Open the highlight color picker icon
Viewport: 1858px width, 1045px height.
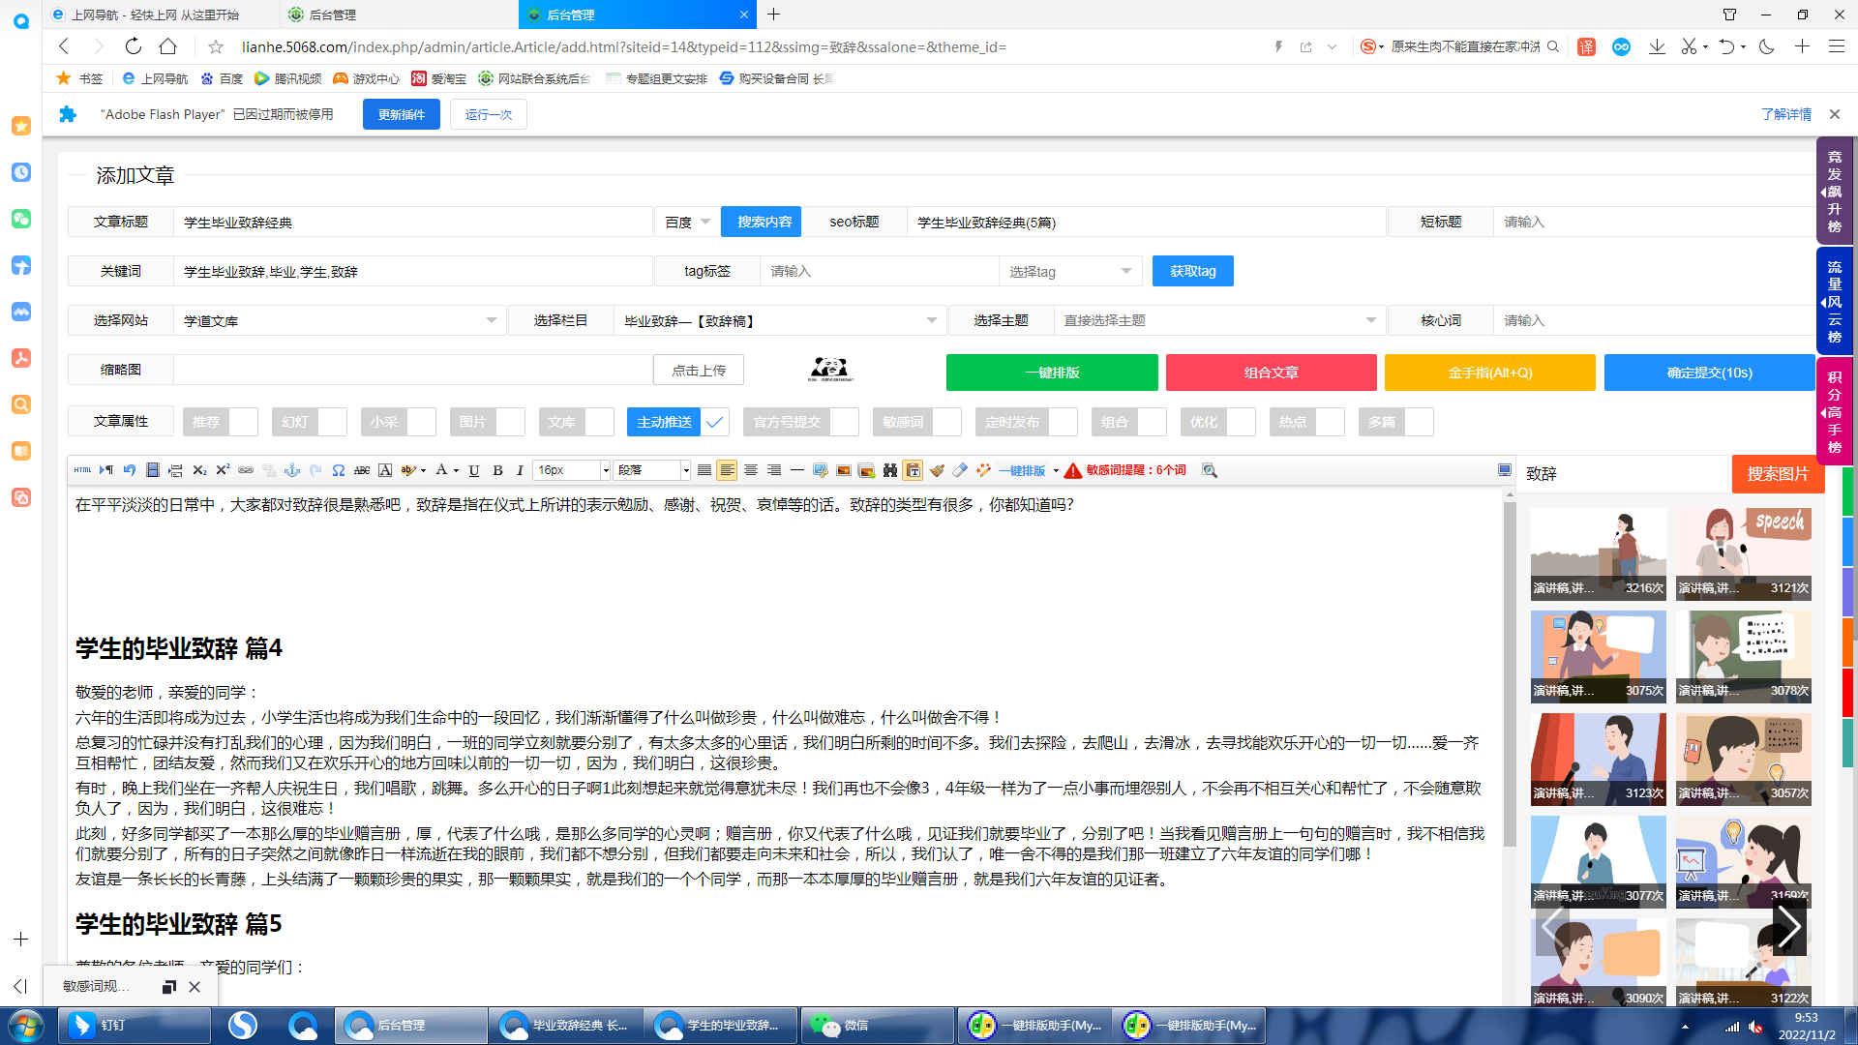[408, 470]
